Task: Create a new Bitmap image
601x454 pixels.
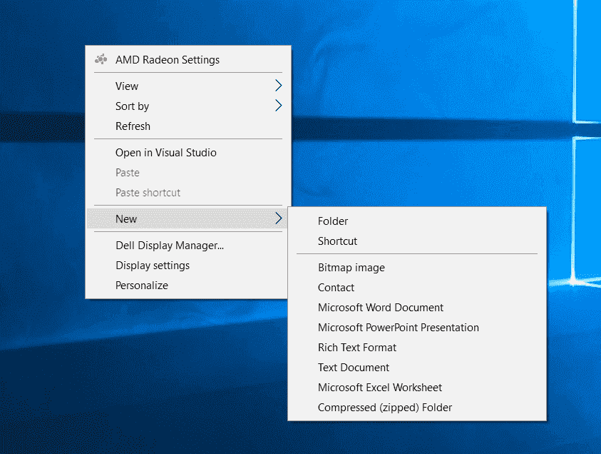Action: (417, 268)
